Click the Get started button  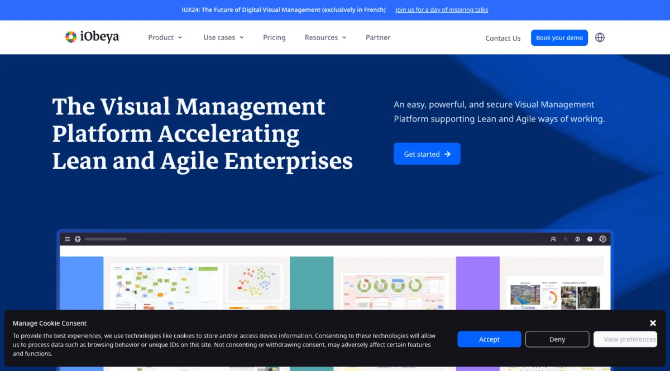(x=427, y=154)
